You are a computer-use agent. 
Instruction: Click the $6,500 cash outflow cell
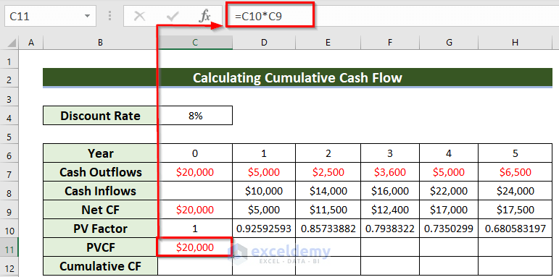(x=515, y=172)
